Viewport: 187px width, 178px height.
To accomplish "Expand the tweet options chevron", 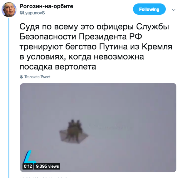I will pyautogui.click(x=174, y=10).
